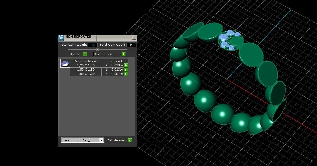The image size is (317, 166).
Task: Click the Total Gem Weight label
Action: [74, 45]
